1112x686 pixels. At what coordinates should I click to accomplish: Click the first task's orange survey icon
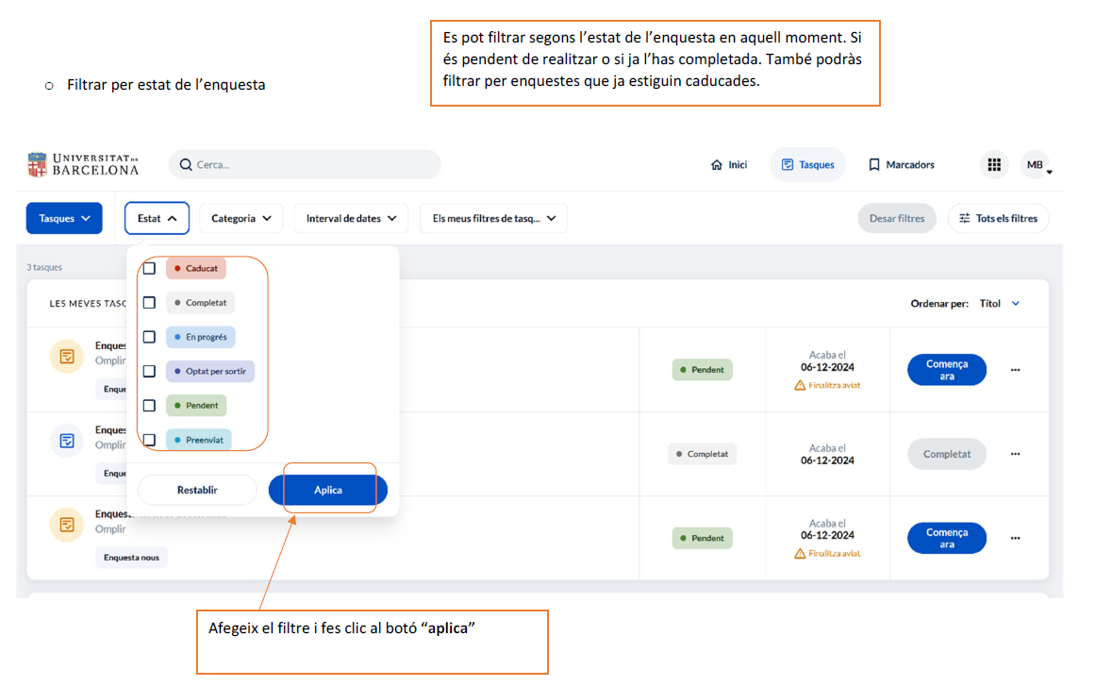pos(67,356)
